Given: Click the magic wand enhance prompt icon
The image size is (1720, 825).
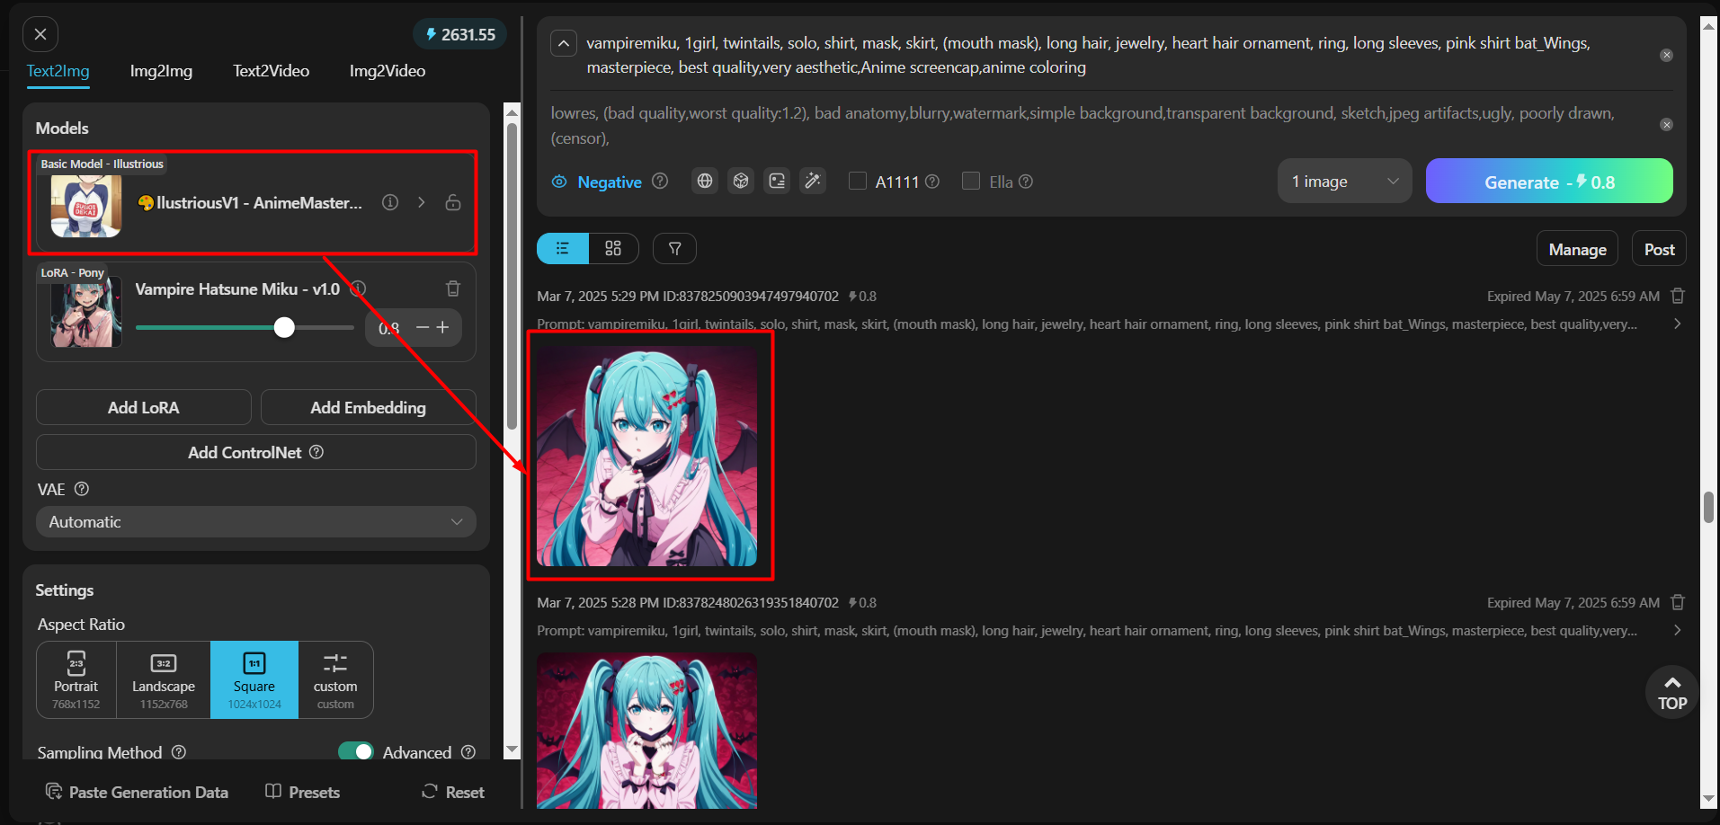Looking at the screenshot, I should point(813,181).
